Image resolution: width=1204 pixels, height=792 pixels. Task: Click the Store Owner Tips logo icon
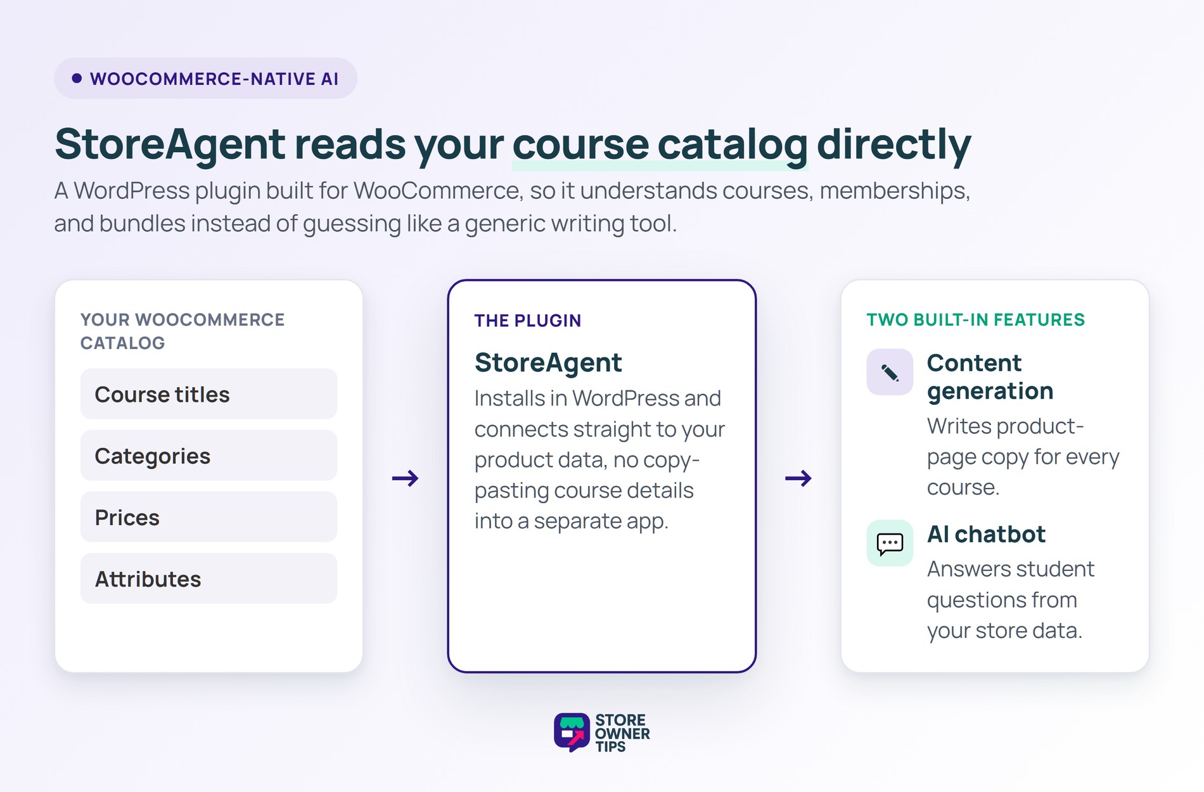pyautogui.click(x=572, y=732)
